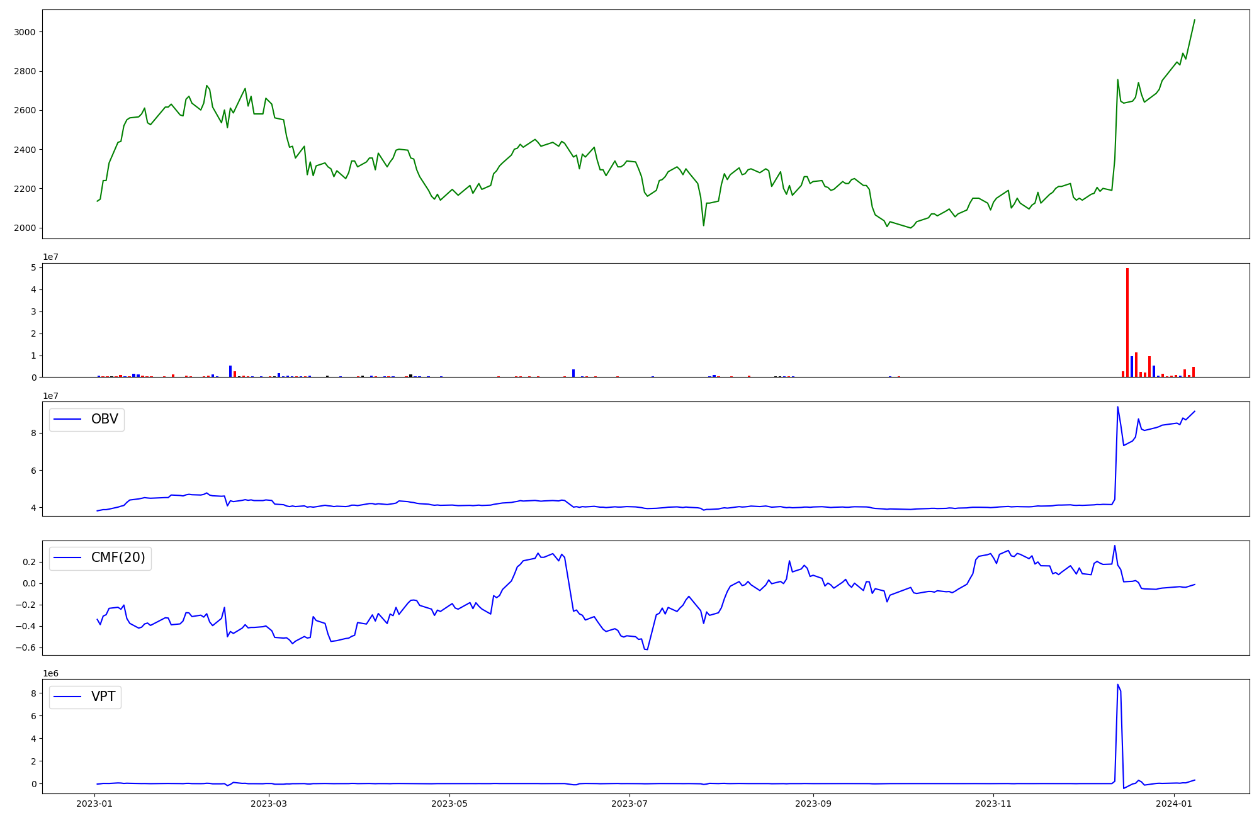1259x818 pixels.
Task: Click the blue line swatch in OBV legend
Action: [x=68, y=419]
